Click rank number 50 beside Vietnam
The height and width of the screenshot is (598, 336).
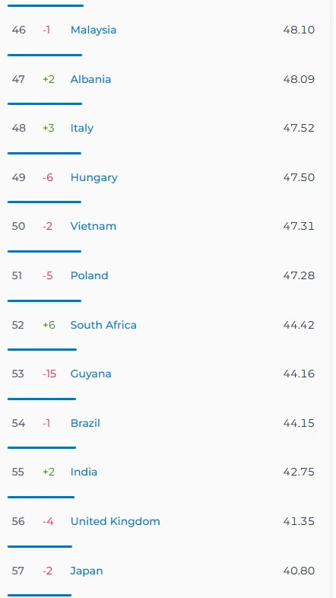click(x=18, y=226)
